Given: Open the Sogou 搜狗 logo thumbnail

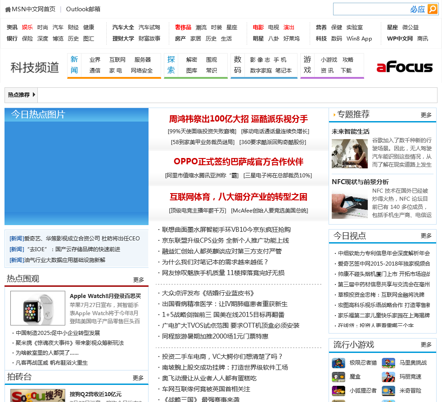Looking at the screenshot, I should pos(38,396).
